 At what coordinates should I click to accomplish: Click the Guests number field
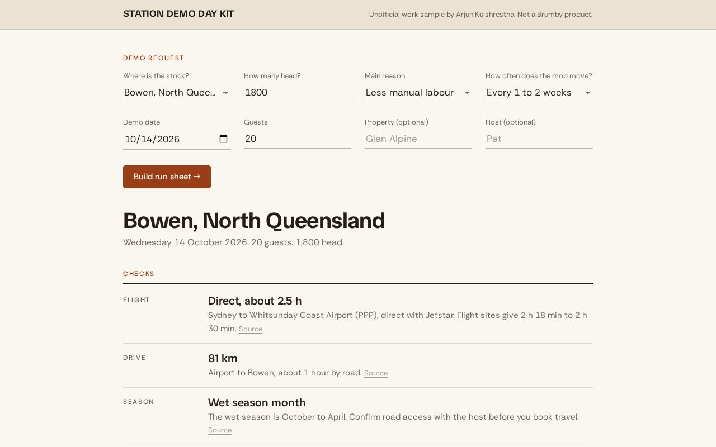(x=298, y=139)
